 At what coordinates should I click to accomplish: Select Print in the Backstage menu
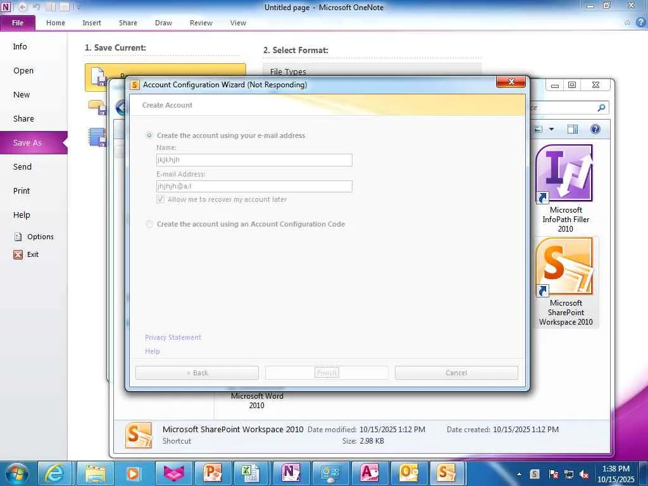pyautogui.click(x=22, y=190)
